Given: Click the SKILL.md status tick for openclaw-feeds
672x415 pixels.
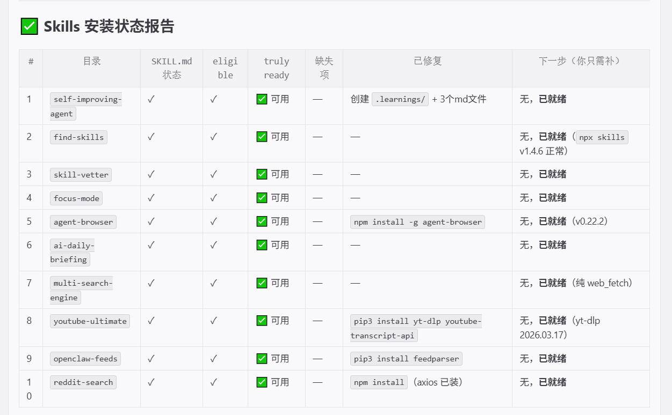Looking at the screenshot, I should point(151,359).
